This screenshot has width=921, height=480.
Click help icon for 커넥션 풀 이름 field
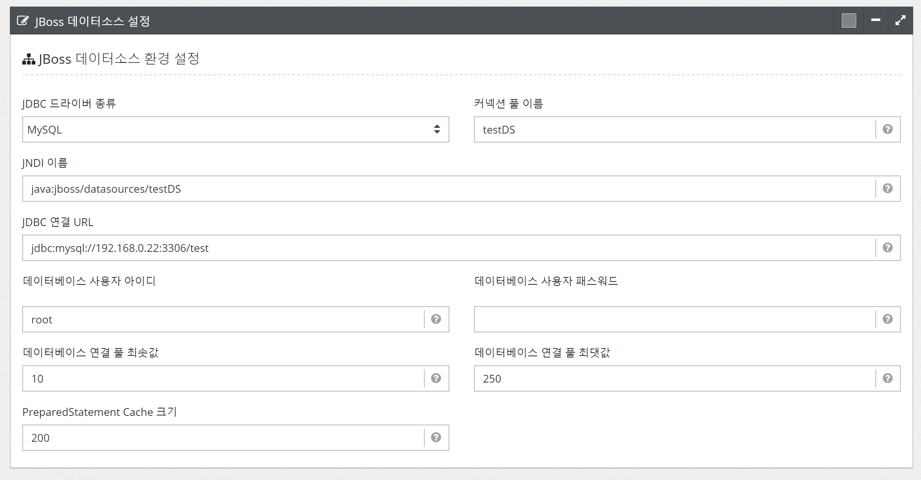tap(887, 129)
